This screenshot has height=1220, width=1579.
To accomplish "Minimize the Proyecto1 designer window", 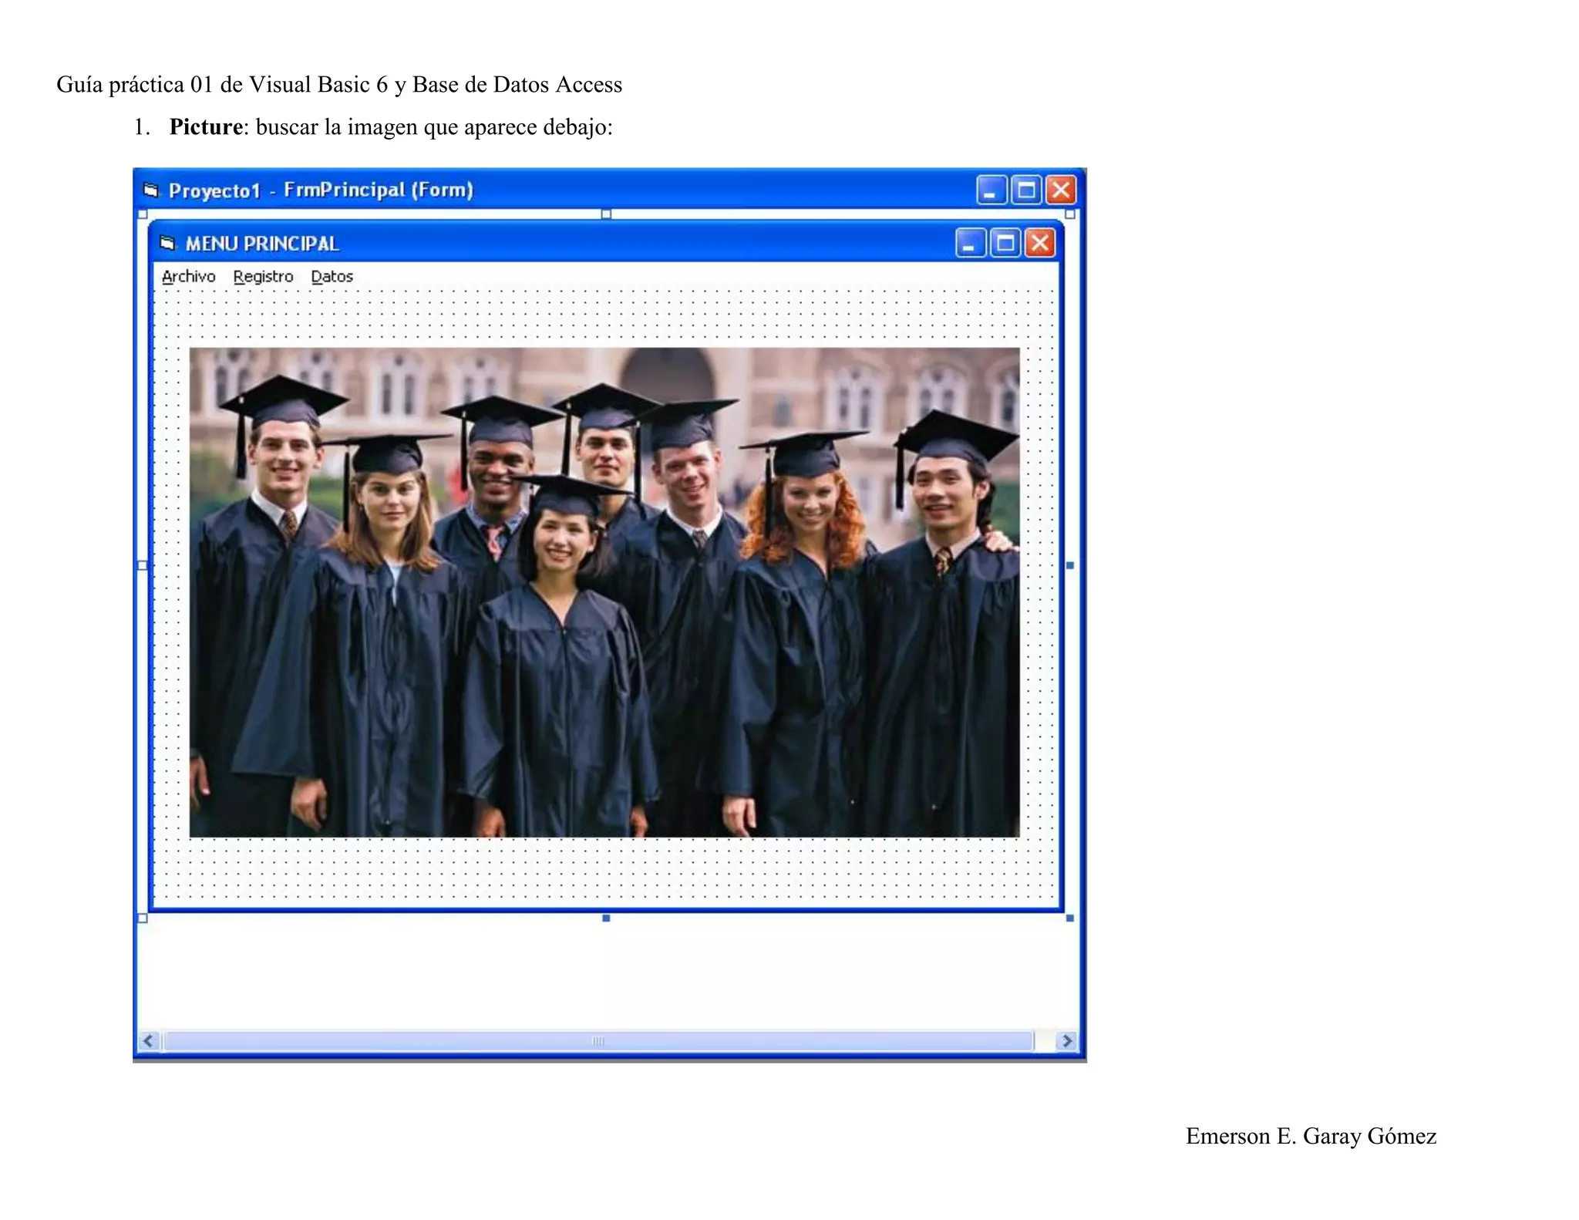I will 991,190.
